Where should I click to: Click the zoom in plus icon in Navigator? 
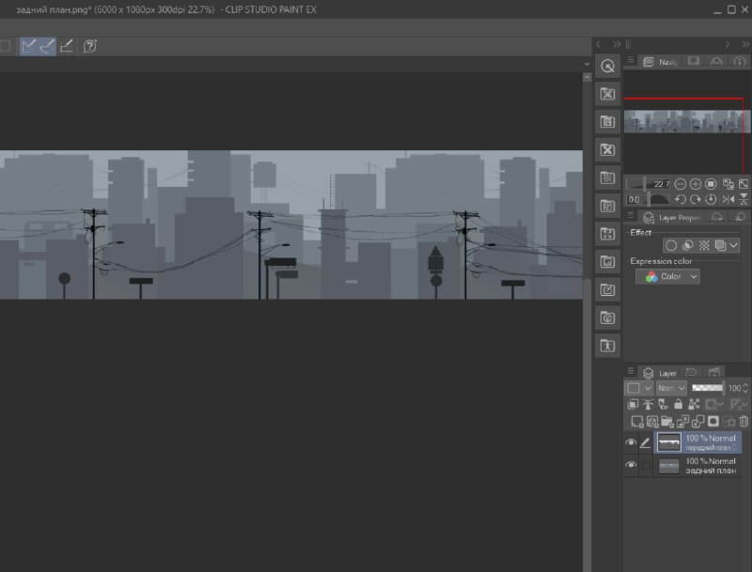pos(695,184)
